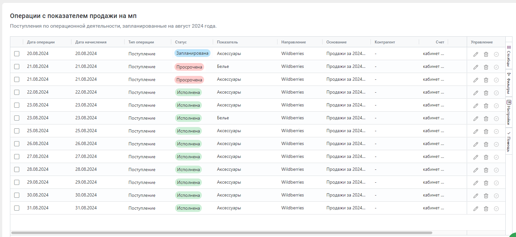Delete the 21.08.2024 Аксессуары overdue operation
Image resolution: width=516 pixels, height=237 pixels.
point(486,80)
